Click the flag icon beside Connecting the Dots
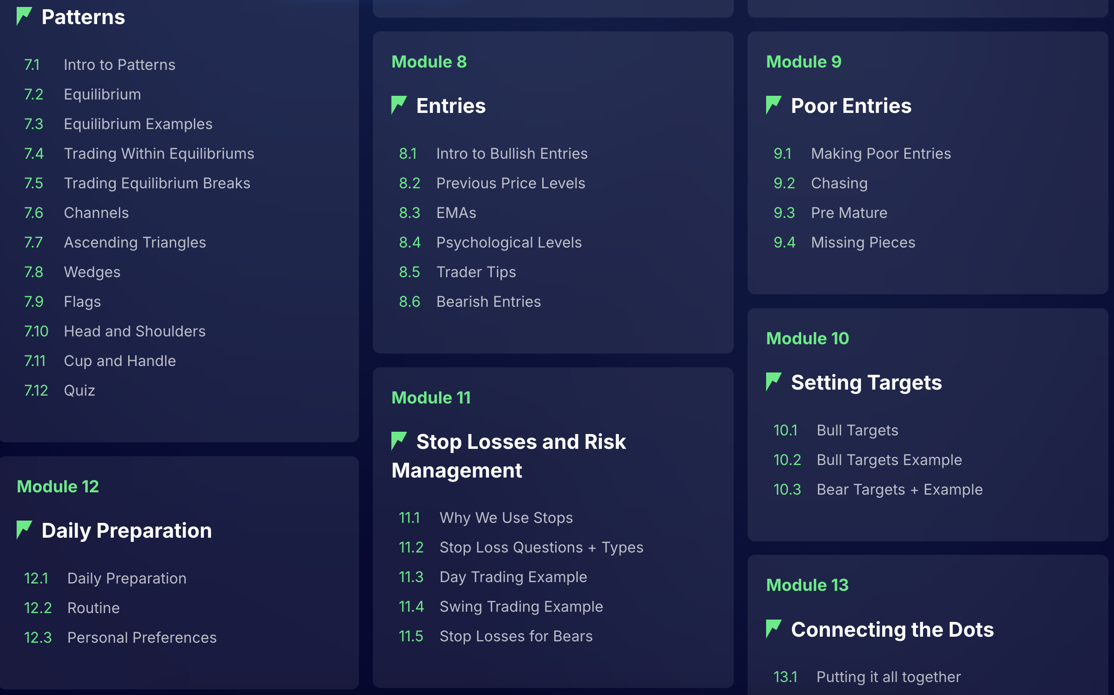Image resolution: width=1114 pixels, height=695 pixels. [x=773, y=629]
